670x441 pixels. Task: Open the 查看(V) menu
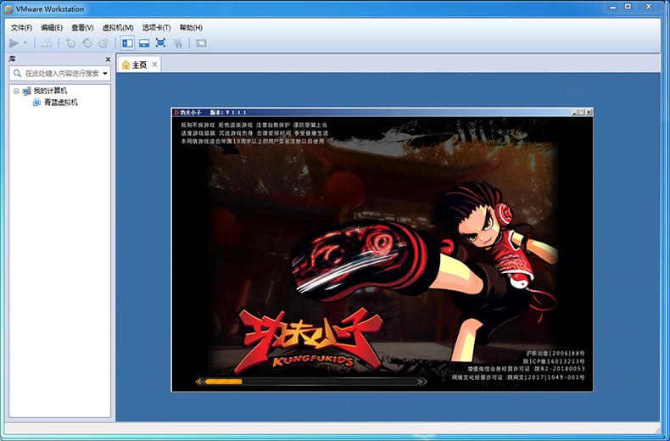click(82, 28)
